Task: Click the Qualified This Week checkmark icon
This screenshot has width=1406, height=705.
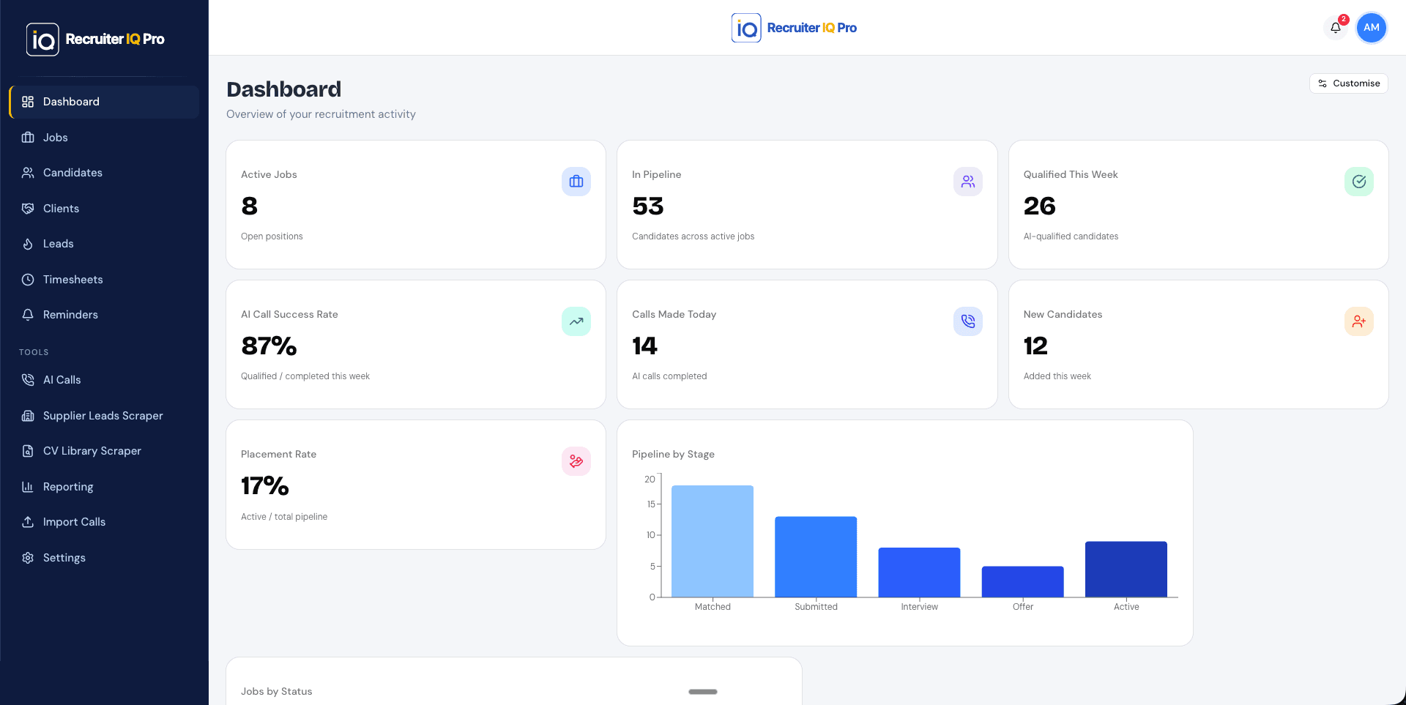Action: point(1359,182)
